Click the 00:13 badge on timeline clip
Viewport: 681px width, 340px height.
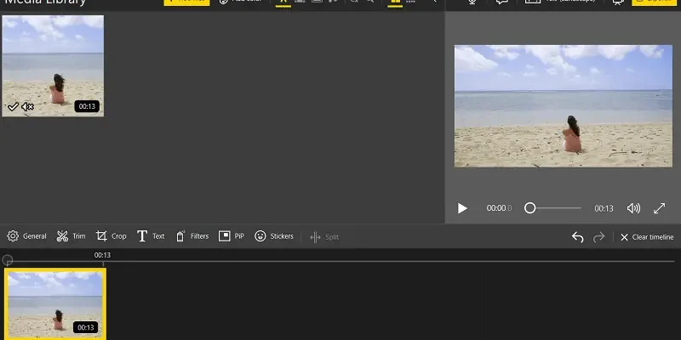tap(86, 327)
